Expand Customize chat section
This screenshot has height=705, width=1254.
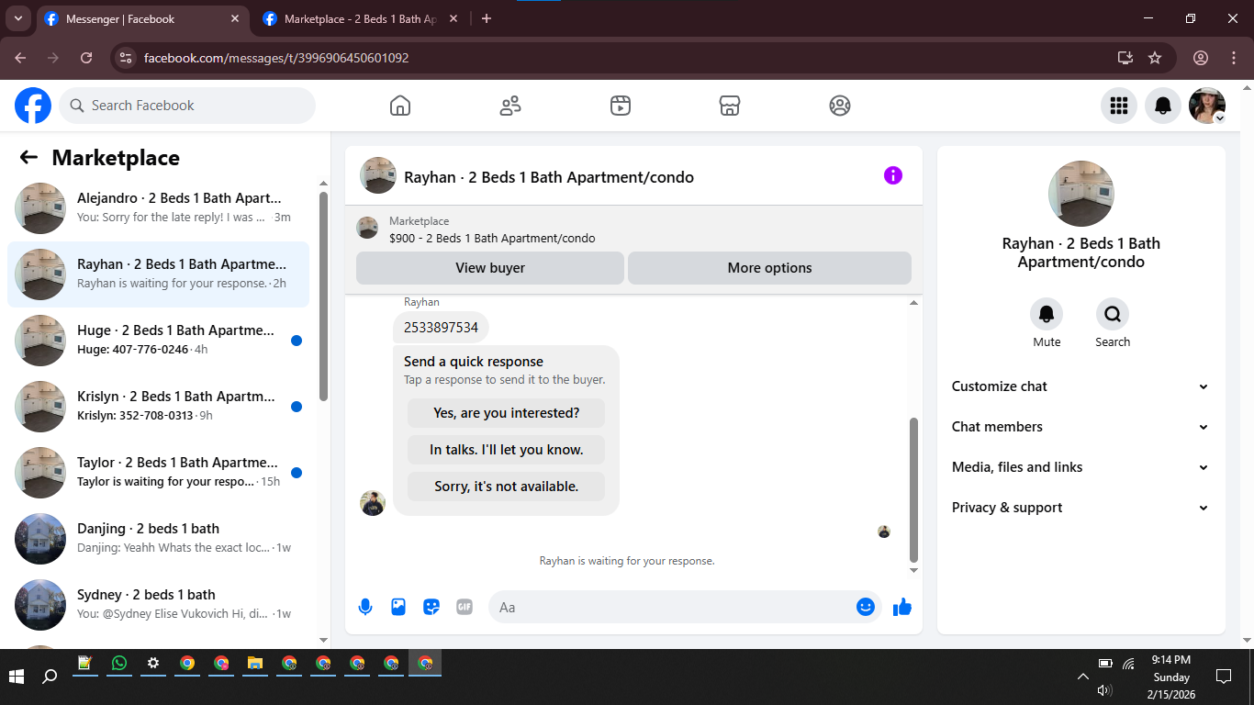[x=1080, y=386]
